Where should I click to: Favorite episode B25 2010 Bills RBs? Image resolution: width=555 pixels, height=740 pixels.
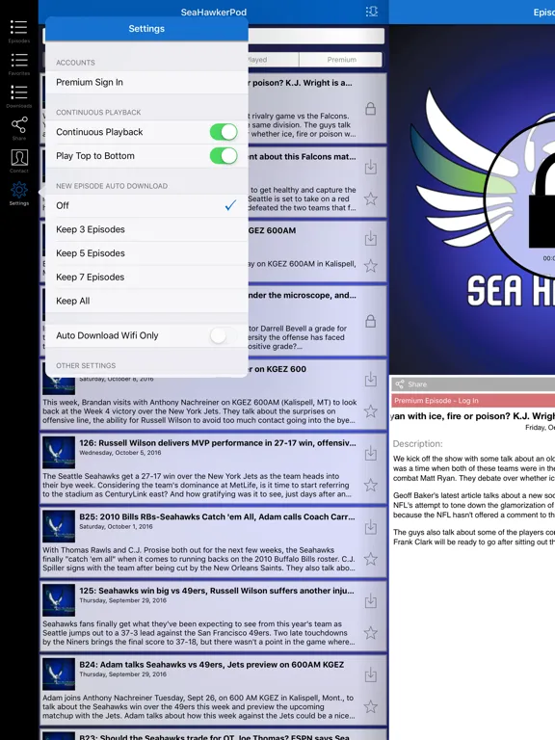click(x=370, y=559)
